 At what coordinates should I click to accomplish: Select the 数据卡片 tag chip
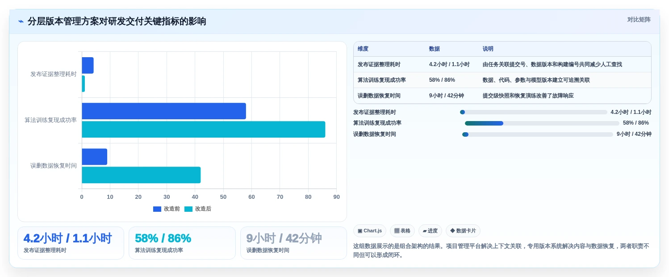tap(463, 231)
